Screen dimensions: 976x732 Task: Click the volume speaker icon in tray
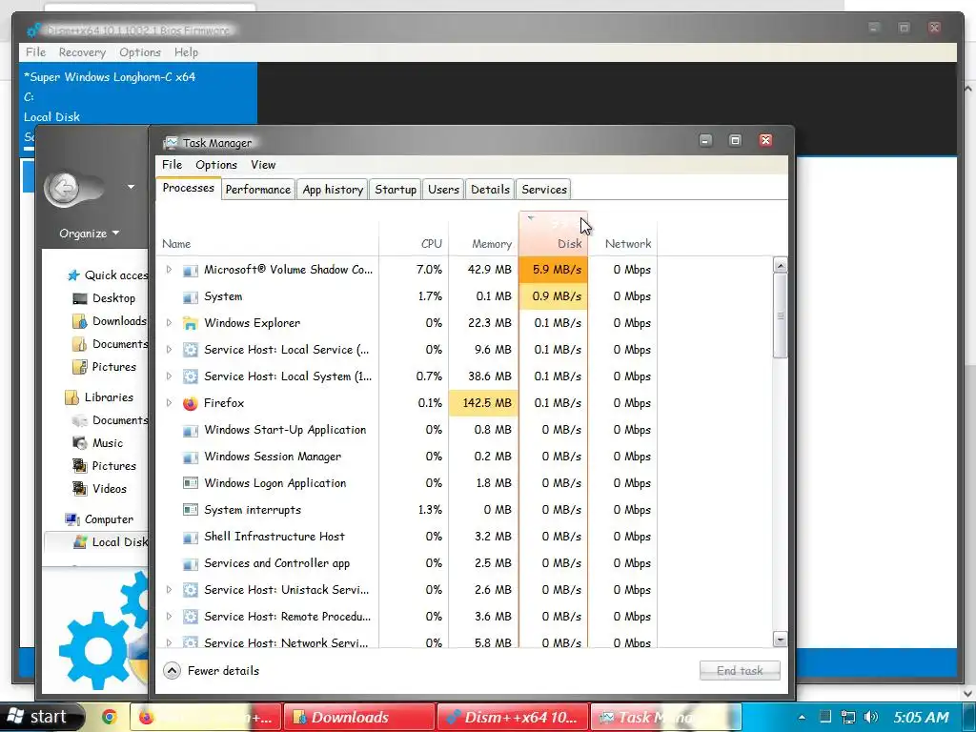871,717
